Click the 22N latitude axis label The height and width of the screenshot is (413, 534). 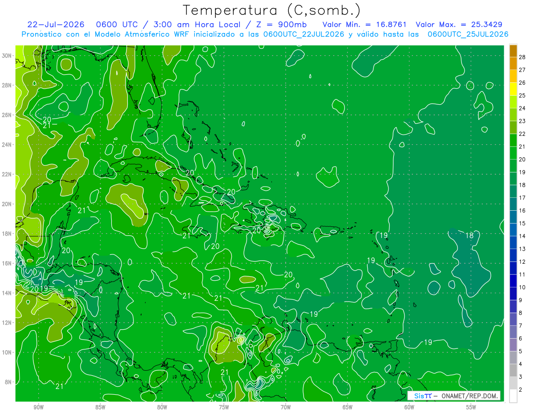point(7,174)
